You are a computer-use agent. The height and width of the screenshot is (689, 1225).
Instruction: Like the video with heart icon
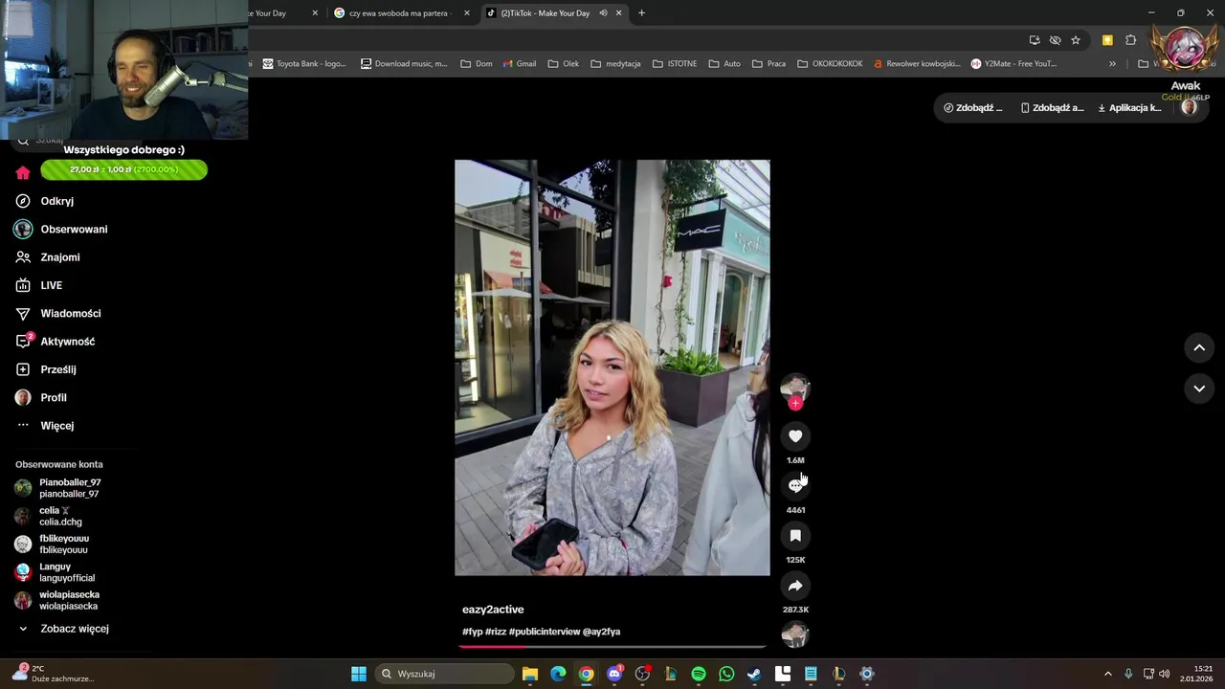(x=795, y=436)
